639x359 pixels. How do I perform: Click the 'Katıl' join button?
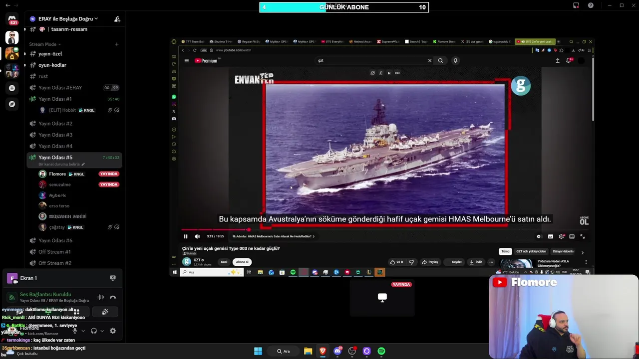pos(224,262)
